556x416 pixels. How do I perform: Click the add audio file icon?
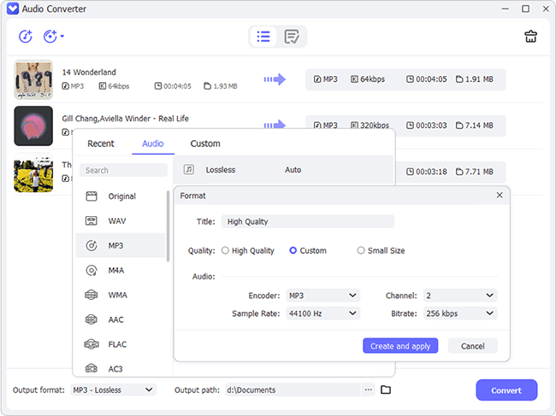[26, 37]
